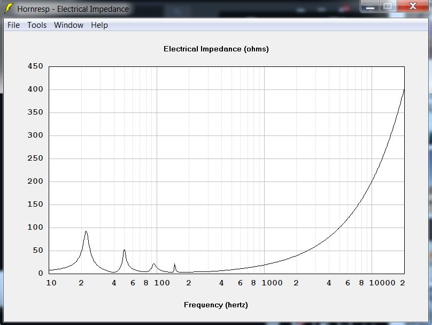Click the Electrical Impedance (ohms) chart title
This screenshot has width=432, height=325.
click(216, 49)
